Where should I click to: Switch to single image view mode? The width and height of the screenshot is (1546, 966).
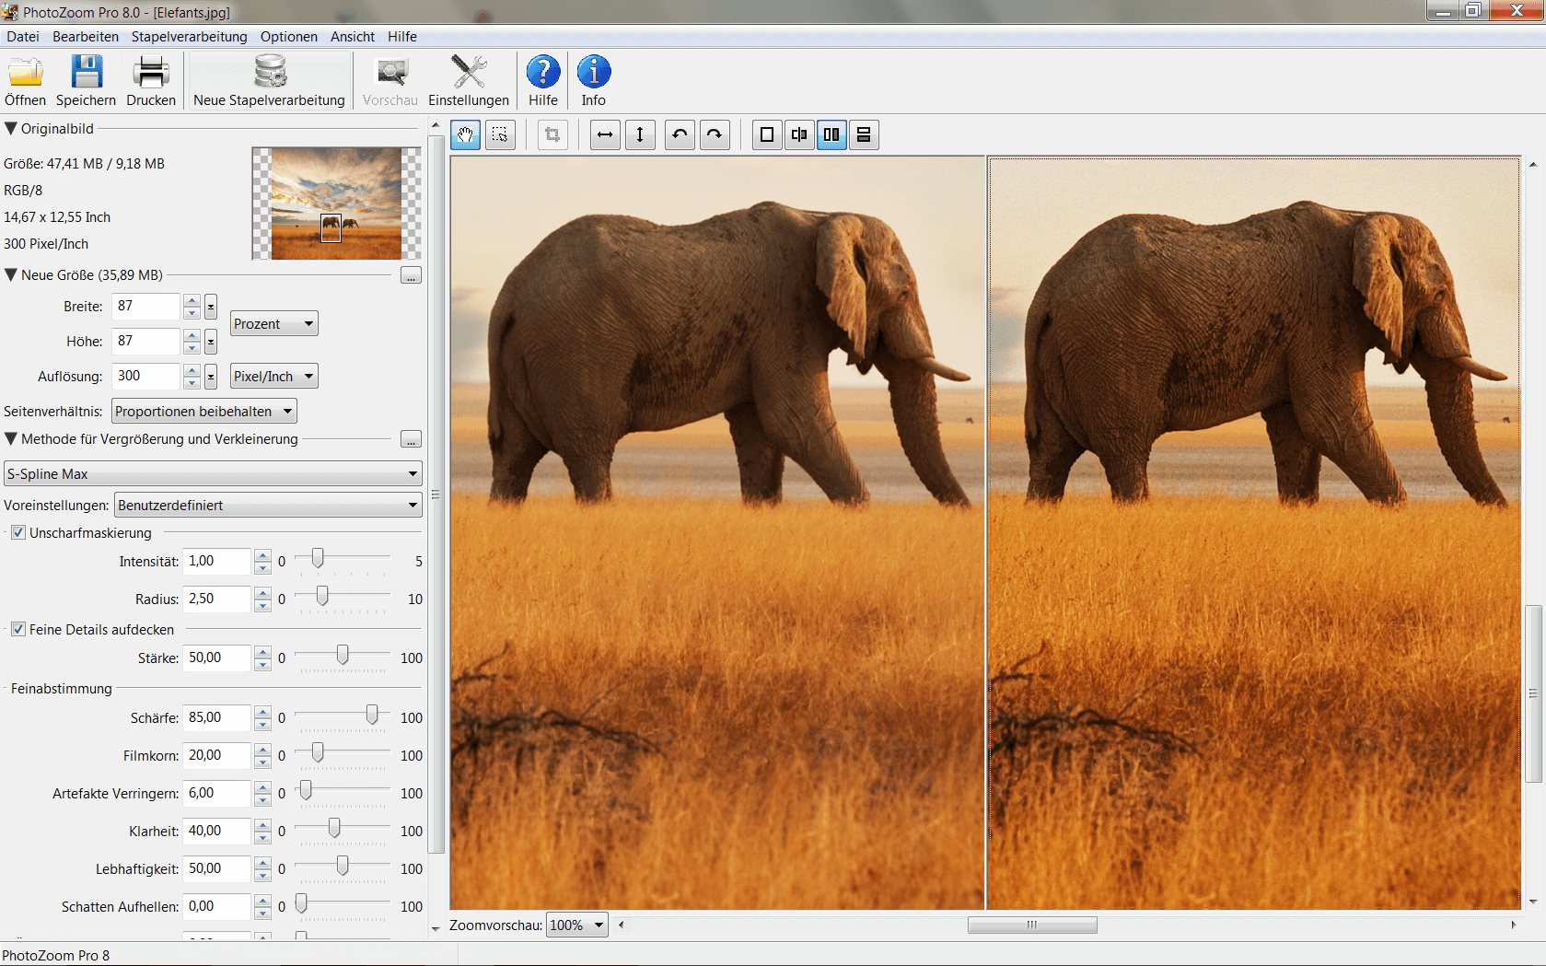click(x=766, y=134)
